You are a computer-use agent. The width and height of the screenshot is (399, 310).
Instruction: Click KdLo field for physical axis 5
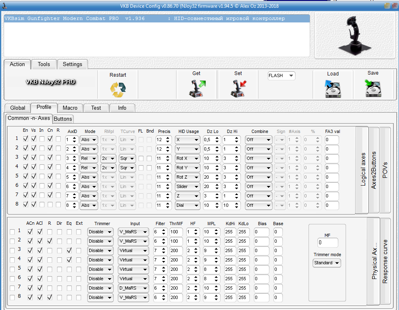click(x=244, y=269)
